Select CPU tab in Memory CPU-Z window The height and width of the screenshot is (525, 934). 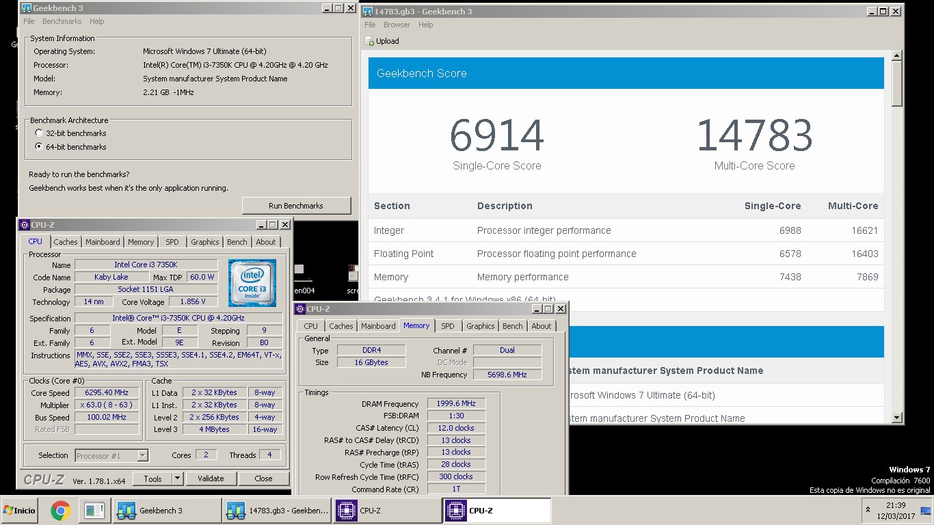click(310, 326)
